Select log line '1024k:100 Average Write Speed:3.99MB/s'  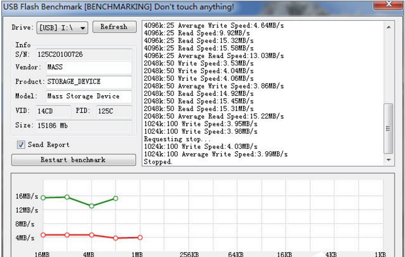pos(216,154)
